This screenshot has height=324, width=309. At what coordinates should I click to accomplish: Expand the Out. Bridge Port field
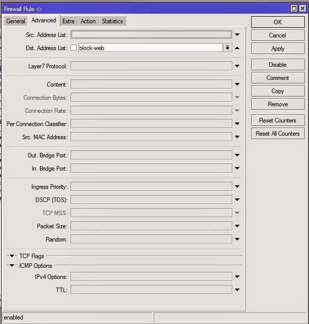pyautogui.click(x=237, y=155)
